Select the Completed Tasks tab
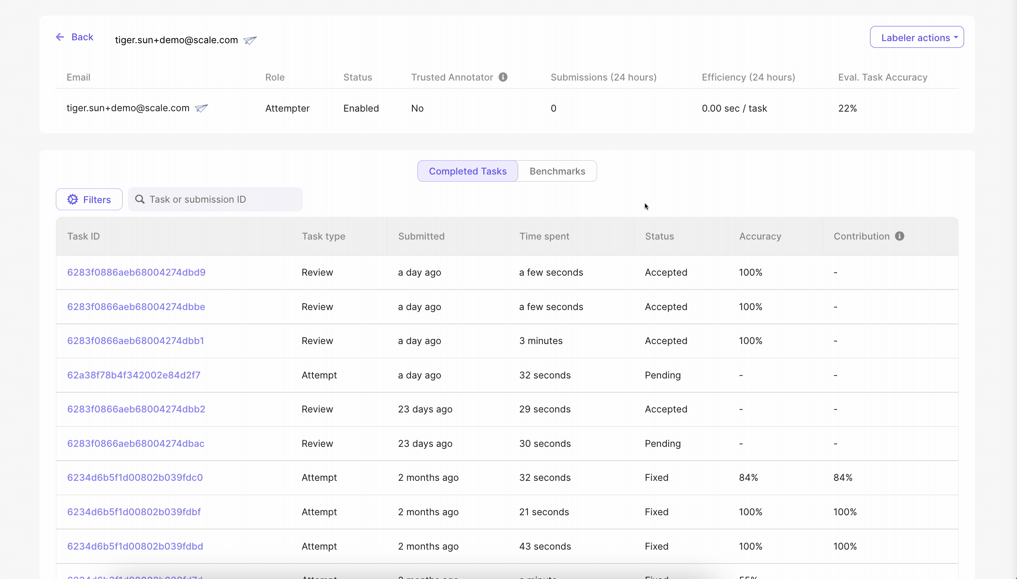This screenshot has width=1017, height=579. pos(467,171)
